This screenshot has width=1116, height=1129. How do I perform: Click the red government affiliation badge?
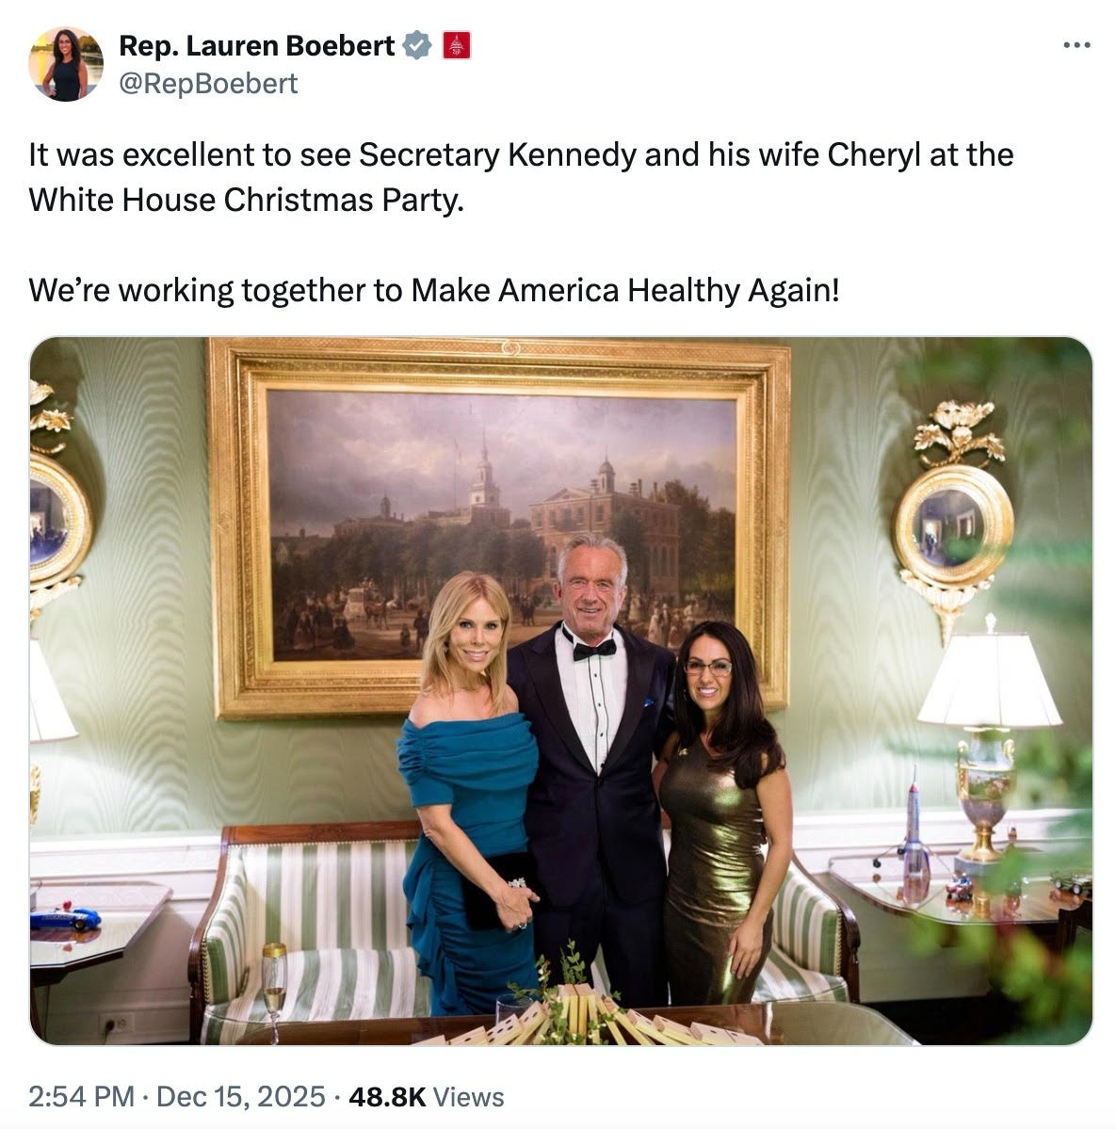click(x=457, y=44)
